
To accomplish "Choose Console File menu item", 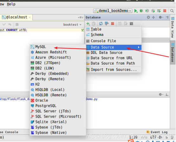I will coord(113,41).
